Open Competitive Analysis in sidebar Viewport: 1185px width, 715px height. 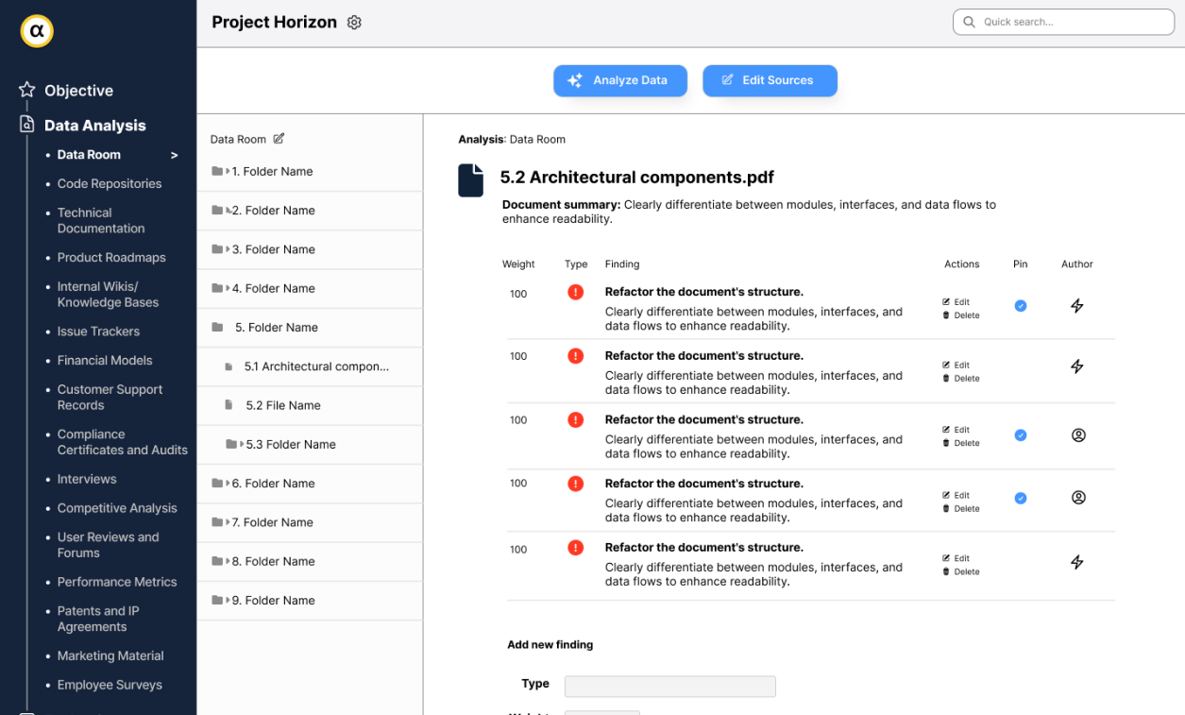click(117, 508)
